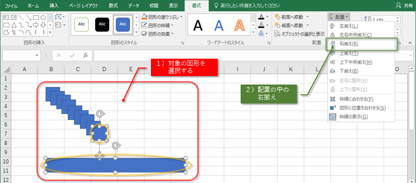This screenshot has height=183, width=416.
Task: Expand the shape styles gallery
Action: pos(137,32)
